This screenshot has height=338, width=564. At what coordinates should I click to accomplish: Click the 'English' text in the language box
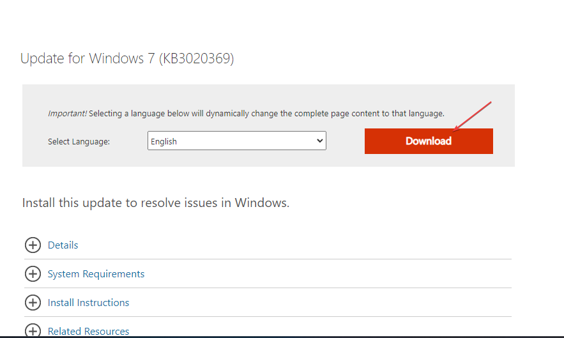click(x=164, y=142)
